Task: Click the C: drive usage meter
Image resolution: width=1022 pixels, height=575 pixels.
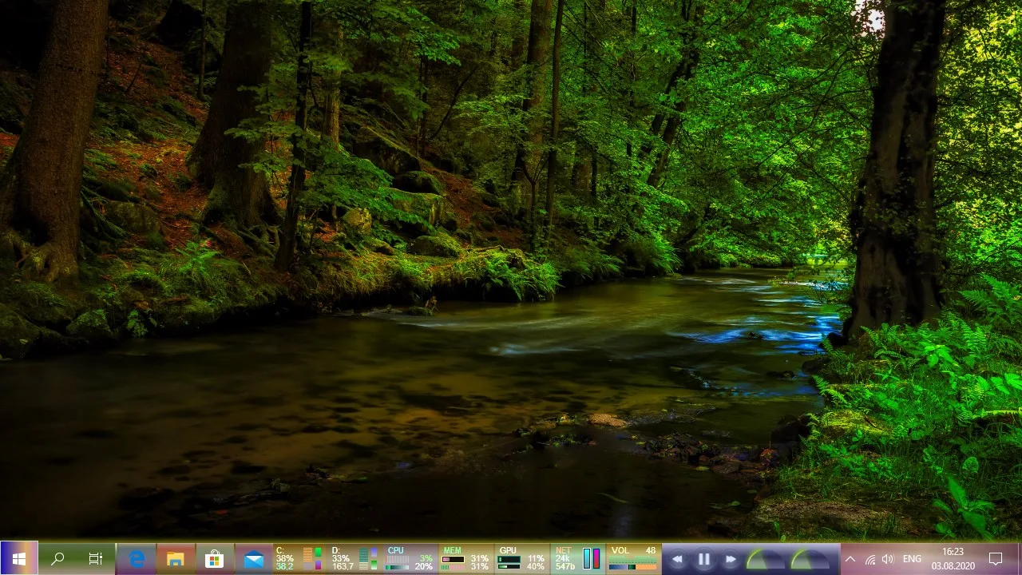Action: pos(299,558)
